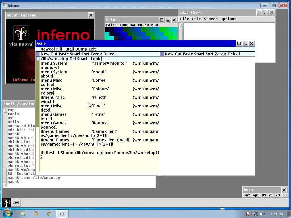Maximize the Acme window
The width and height of the screenshot is (291, 218).
point(239,43)
